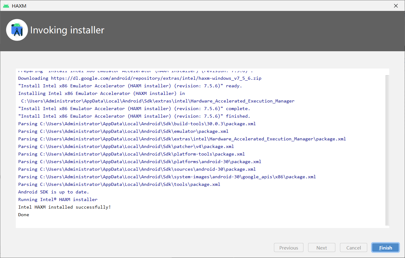Close the HAXM window

tap(396, 5)
